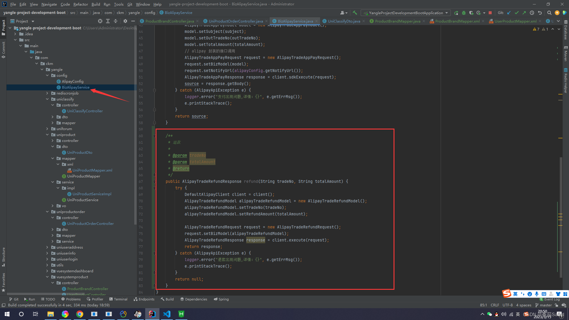Open the run configuration dropdown YangleProjectDevelopmentBootApplication
The image size is (569, 320).
point(406,13)
